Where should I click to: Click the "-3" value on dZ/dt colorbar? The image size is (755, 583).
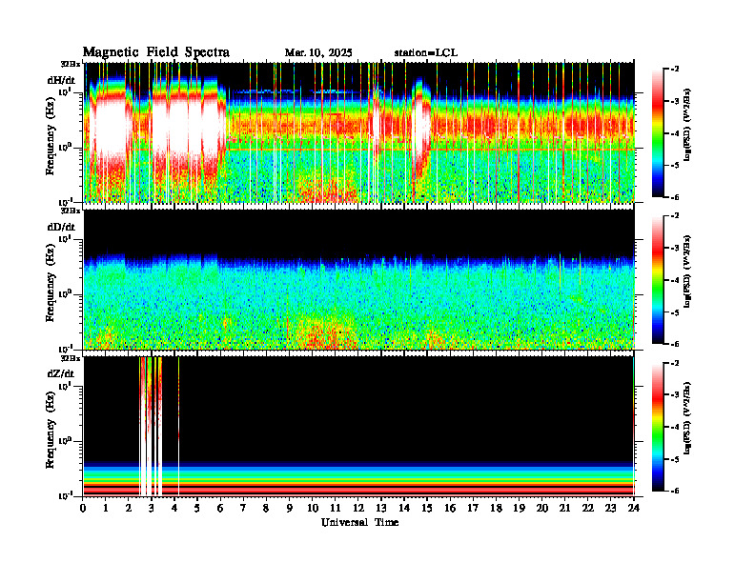(675, 395)
